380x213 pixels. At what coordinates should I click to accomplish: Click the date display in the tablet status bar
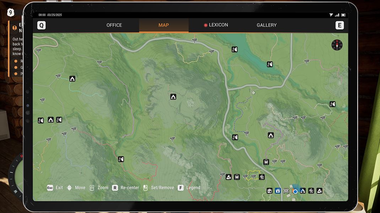54,15
